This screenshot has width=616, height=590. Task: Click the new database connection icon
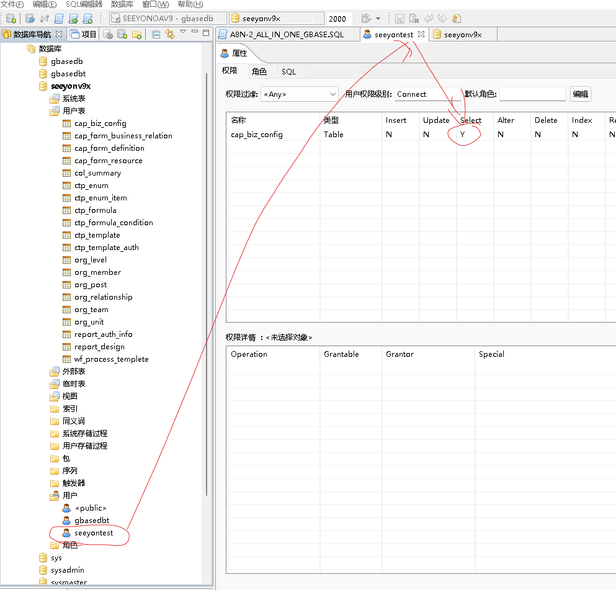(11, 19)
